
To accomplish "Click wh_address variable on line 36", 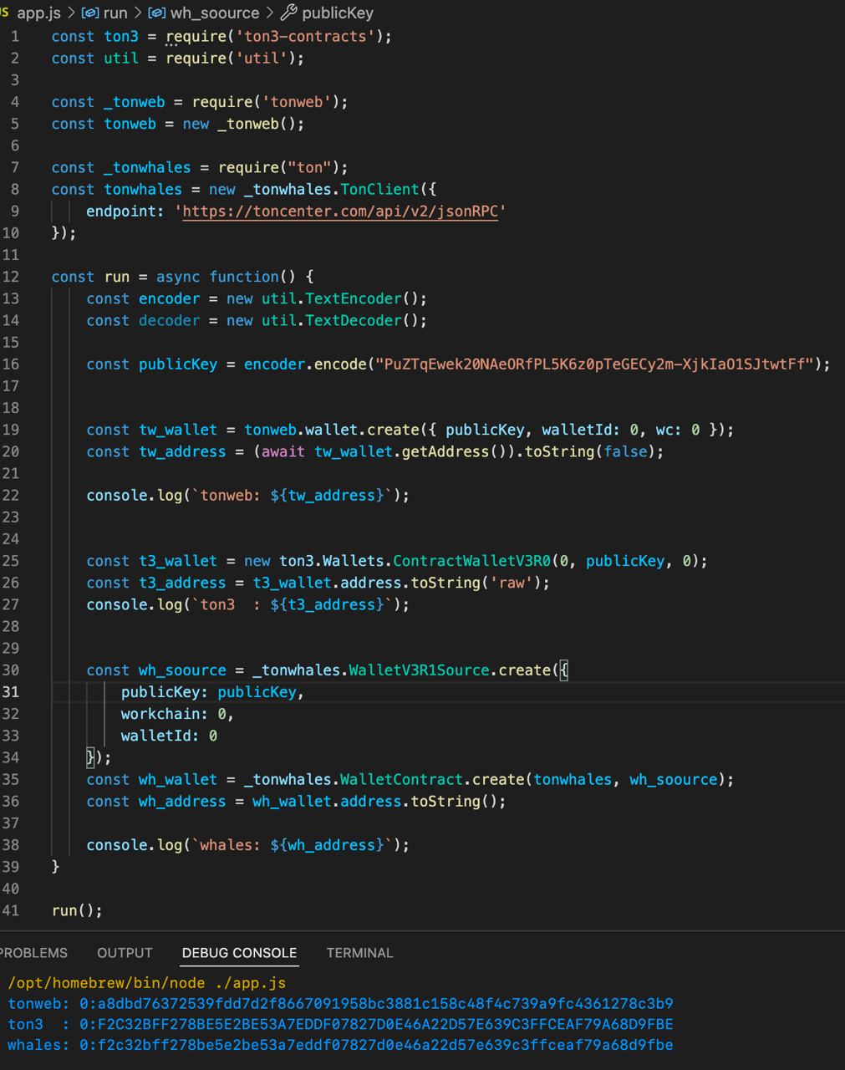I will click(x=182, y=802).
